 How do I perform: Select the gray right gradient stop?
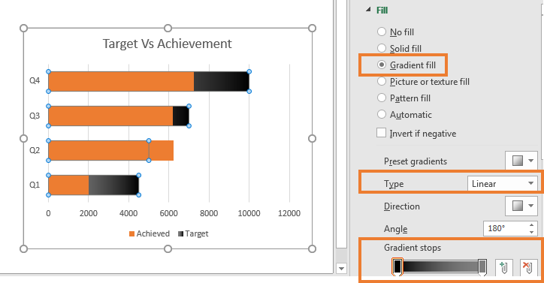[482, 267]
